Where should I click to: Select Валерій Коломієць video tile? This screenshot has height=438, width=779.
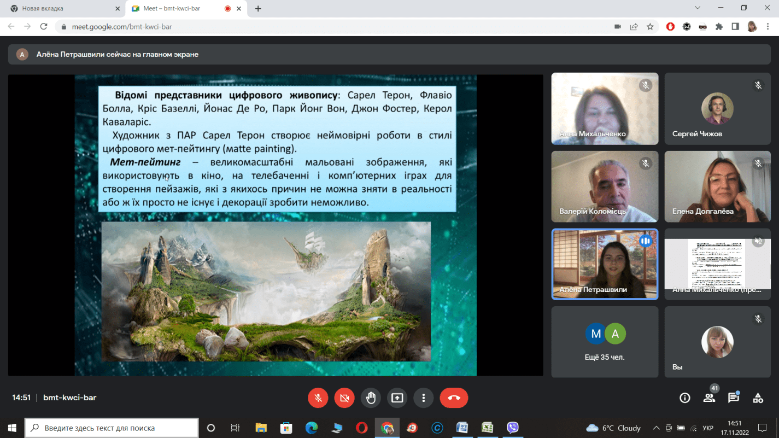[605, 186]
